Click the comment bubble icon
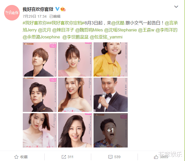185x161 pixels. point(110,157)
